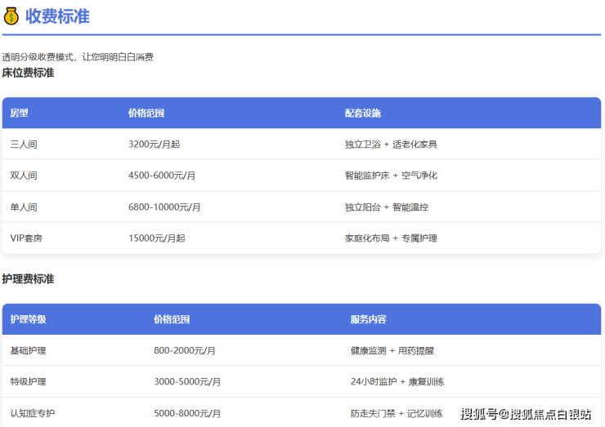Click the bed table 配套设施 column header

click(x=362, y=113)
